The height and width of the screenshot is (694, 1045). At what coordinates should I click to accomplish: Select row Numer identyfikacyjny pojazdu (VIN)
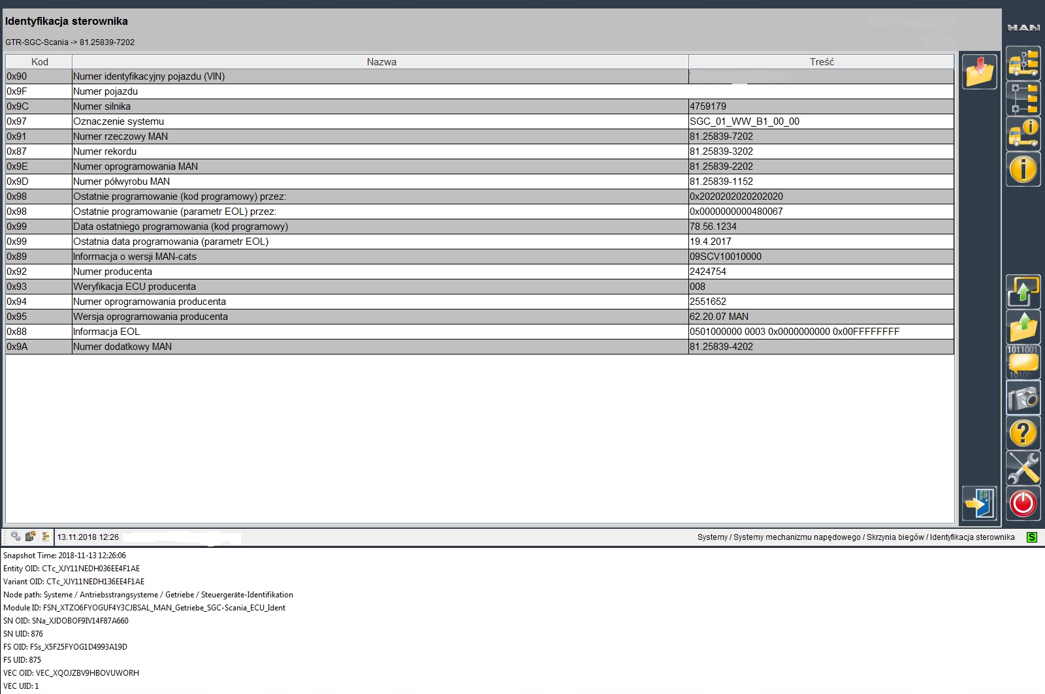[x=480, y=76]
